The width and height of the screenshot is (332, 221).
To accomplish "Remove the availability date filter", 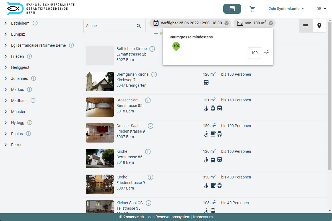I will tap(227, 23).
